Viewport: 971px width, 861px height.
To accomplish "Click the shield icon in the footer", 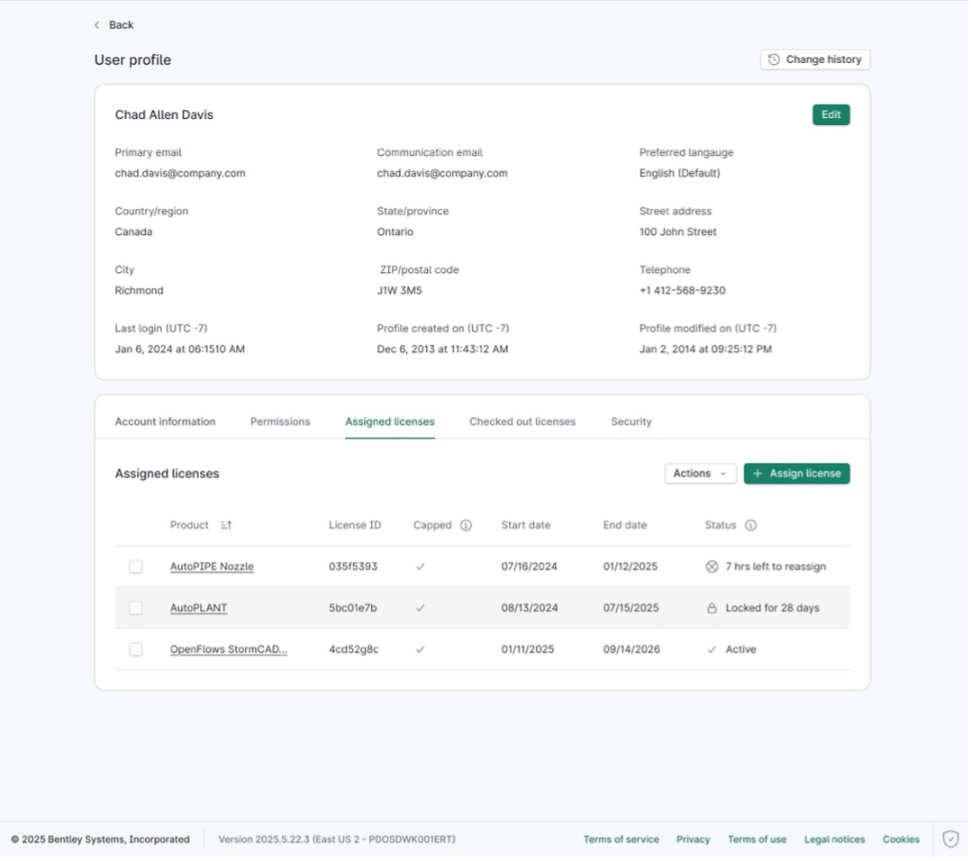I will coord(950,838).
